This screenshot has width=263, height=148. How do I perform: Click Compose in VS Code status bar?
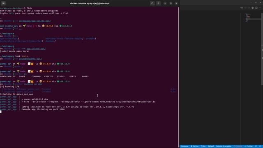pyautogui.click(x=185, y=146)
